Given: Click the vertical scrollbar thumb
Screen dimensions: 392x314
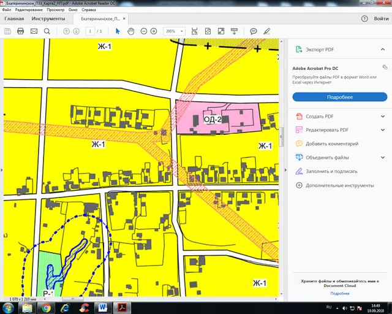Looking at the screenshot, I should [281, 137].
